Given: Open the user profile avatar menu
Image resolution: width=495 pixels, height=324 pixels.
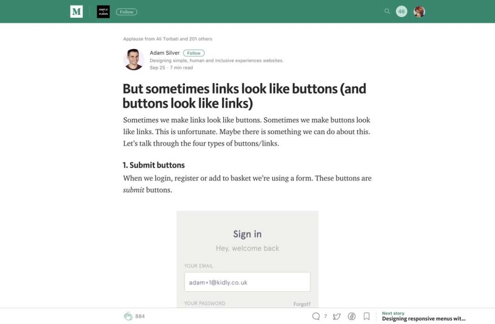Looking at the screenshot, I should [x=419, y=11].
